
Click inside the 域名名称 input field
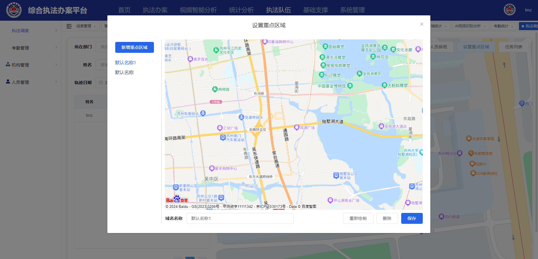[240, 218]
